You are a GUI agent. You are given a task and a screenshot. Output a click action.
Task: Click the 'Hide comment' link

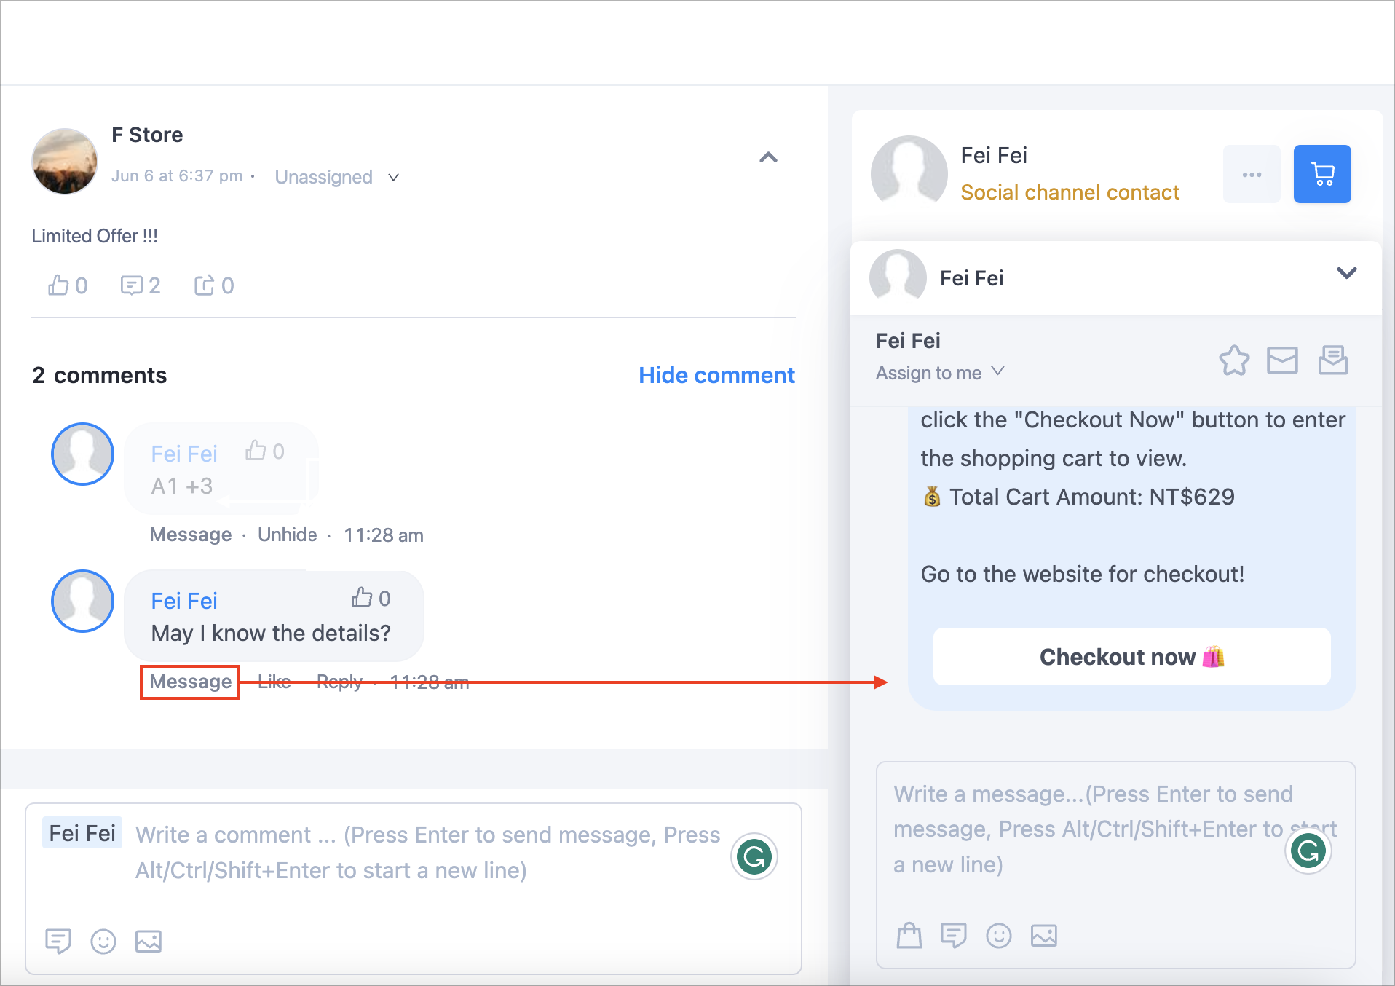tap(716, 375)
